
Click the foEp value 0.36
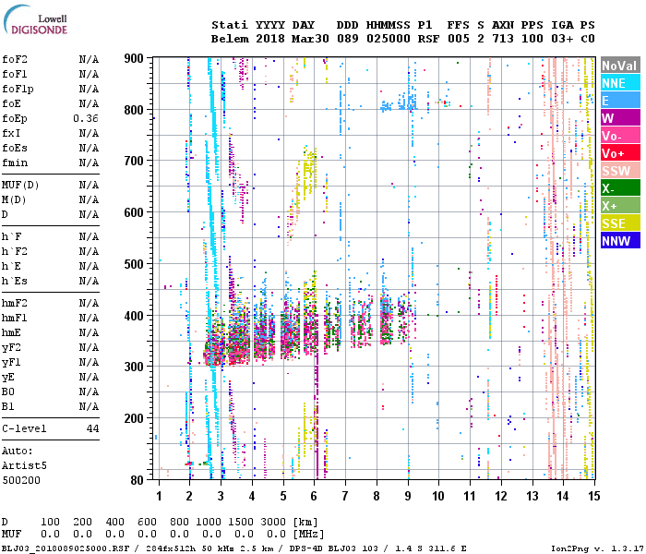click(x=86, y=118)
